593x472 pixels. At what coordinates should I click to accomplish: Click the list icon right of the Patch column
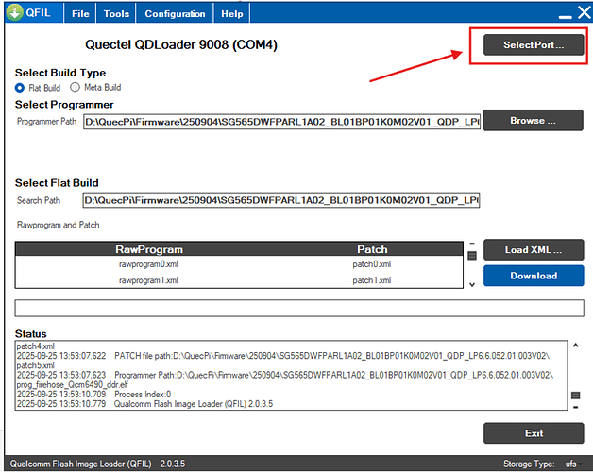(x=472, y=256)
